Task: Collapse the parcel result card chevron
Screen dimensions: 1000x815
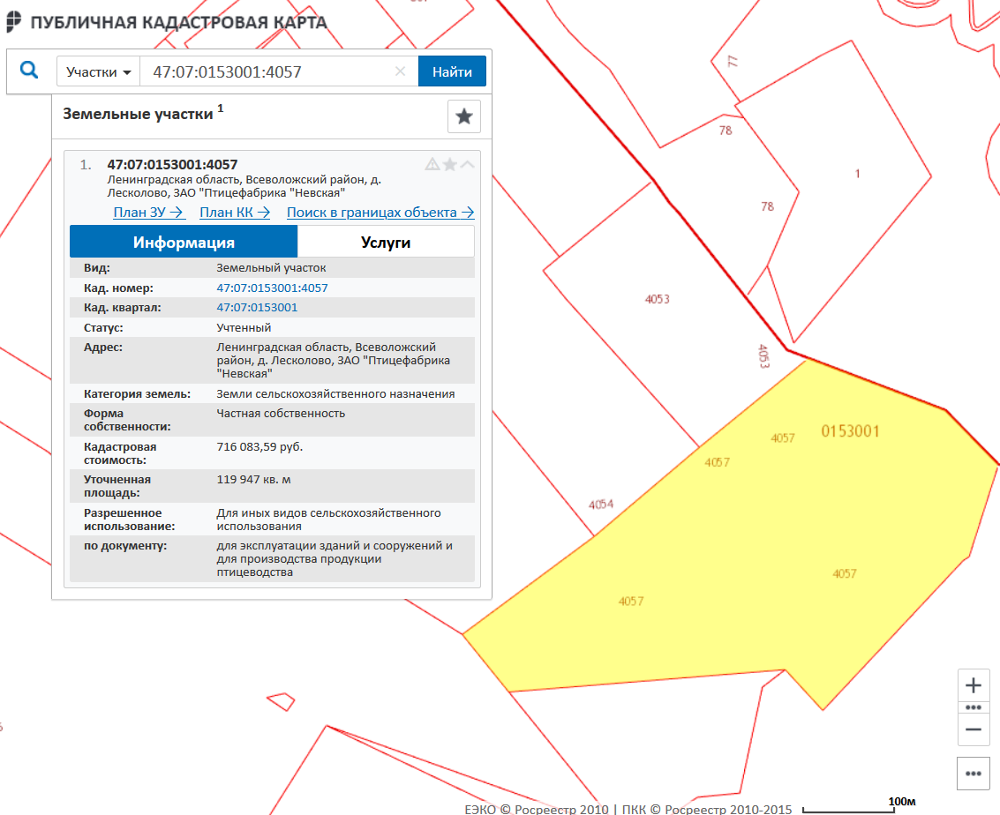Action: (x=468, y=164)
